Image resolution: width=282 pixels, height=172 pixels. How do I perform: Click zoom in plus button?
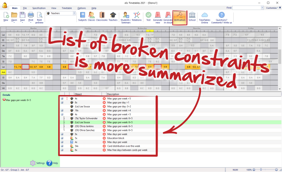tap(276, 170)
